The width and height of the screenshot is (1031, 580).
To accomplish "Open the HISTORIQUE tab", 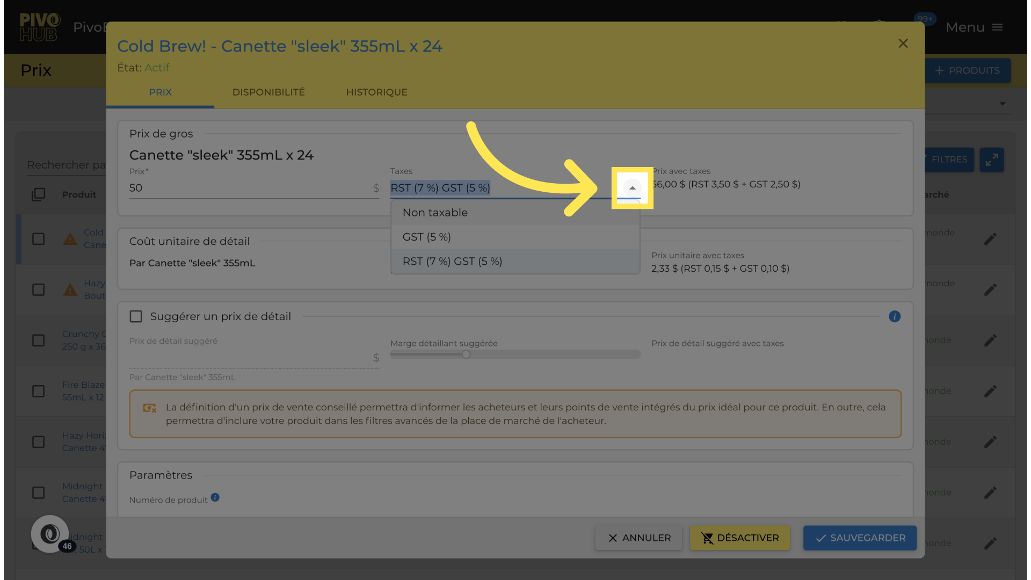I will click(376, 92).
